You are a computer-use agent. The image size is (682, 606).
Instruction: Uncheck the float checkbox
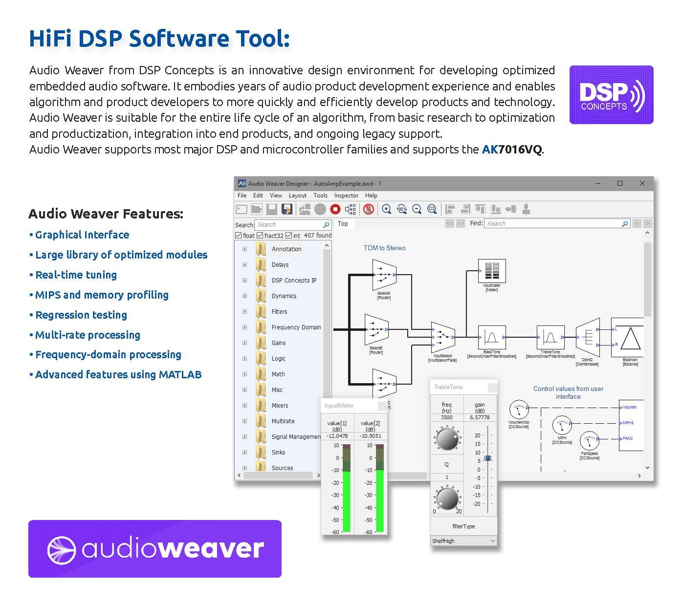click(x=239, y=236)
